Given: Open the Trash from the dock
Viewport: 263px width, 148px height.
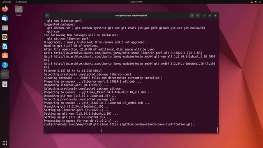Looking at the screenshot, I should [x=5, y=84].
